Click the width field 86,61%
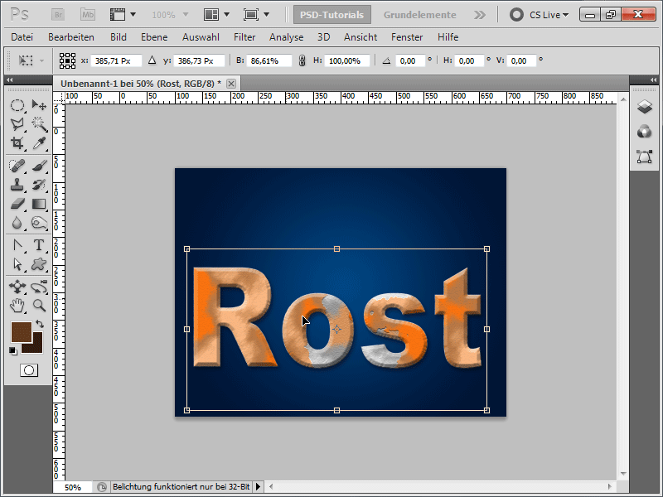Viewport: 663px width, 497px height. point(269,60)
